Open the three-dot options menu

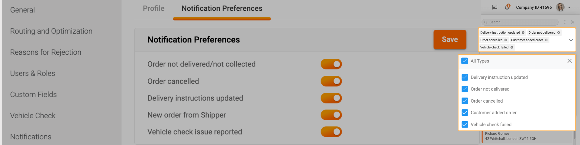click(x=565, y=22)
